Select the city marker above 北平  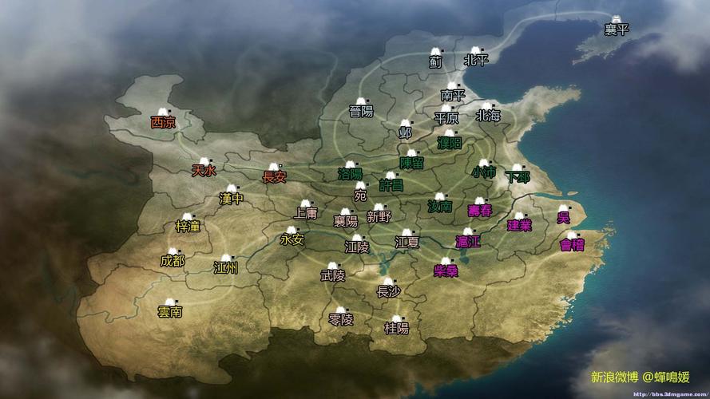(475, 50)
